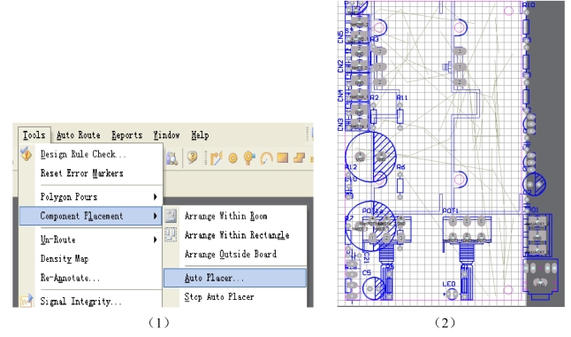Open the Auto Route menu
Screen dimensions: 571x337
pyautogui.click(x=79, y=135)
